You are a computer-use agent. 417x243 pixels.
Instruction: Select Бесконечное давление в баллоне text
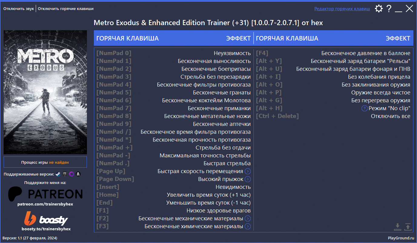tap(366, 53)
